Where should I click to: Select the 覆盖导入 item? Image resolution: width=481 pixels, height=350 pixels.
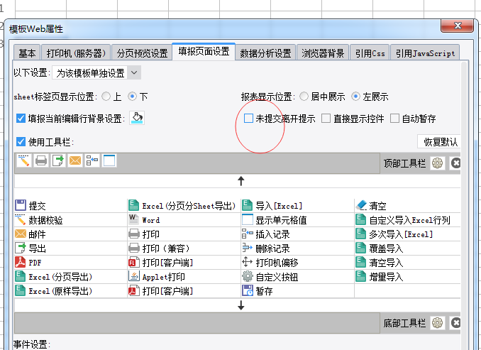[408, 248]
